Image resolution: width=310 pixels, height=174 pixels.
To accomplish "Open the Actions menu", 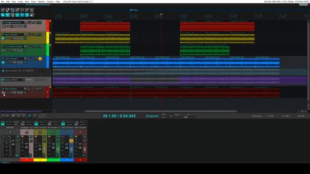I will pyautogui.click(x=50, y=1).
